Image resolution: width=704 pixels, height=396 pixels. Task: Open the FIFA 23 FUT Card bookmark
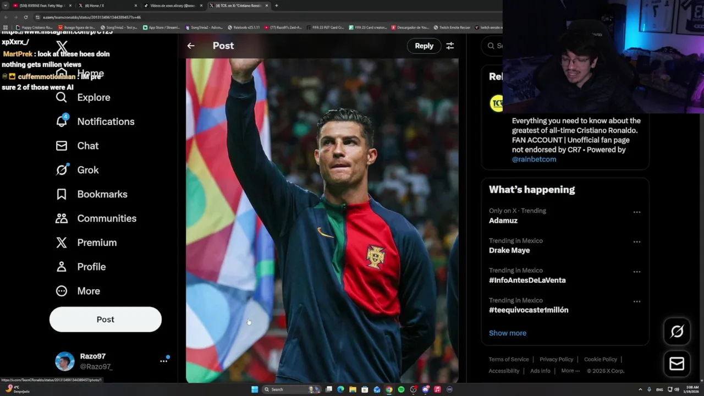tap(325, 27)
